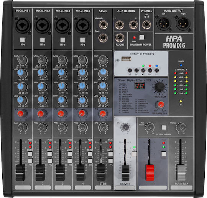The image size is (207, 198).
Task: Click the black PROGRAM selector knob
Action: (159, 87)
